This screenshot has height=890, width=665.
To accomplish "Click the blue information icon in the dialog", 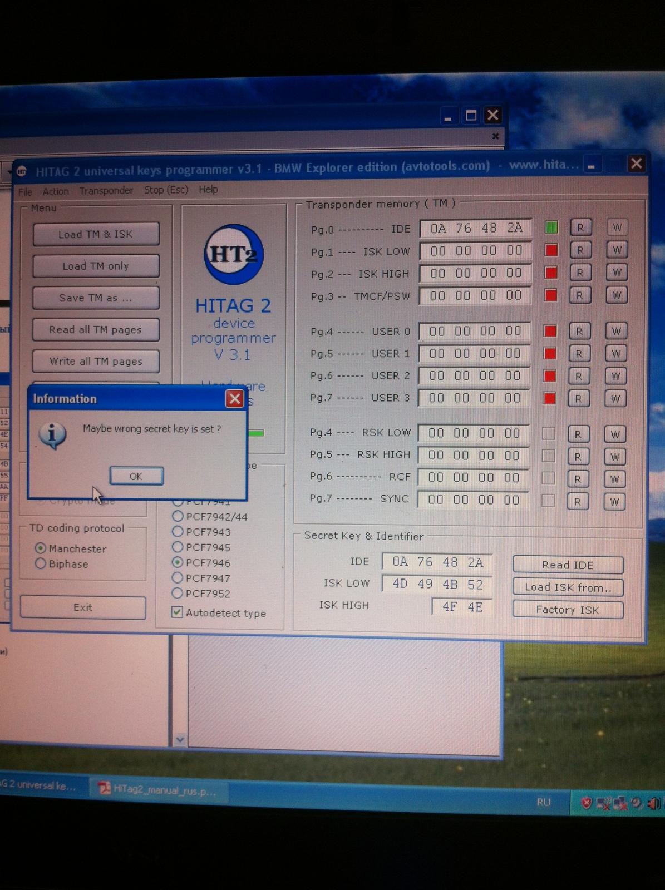I will tap(53, 434).
